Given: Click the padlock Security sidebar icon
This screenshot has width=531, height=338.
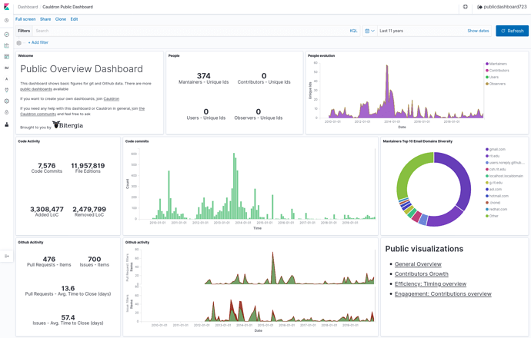Looking at the screenshot, I should (x=6, y=112).
